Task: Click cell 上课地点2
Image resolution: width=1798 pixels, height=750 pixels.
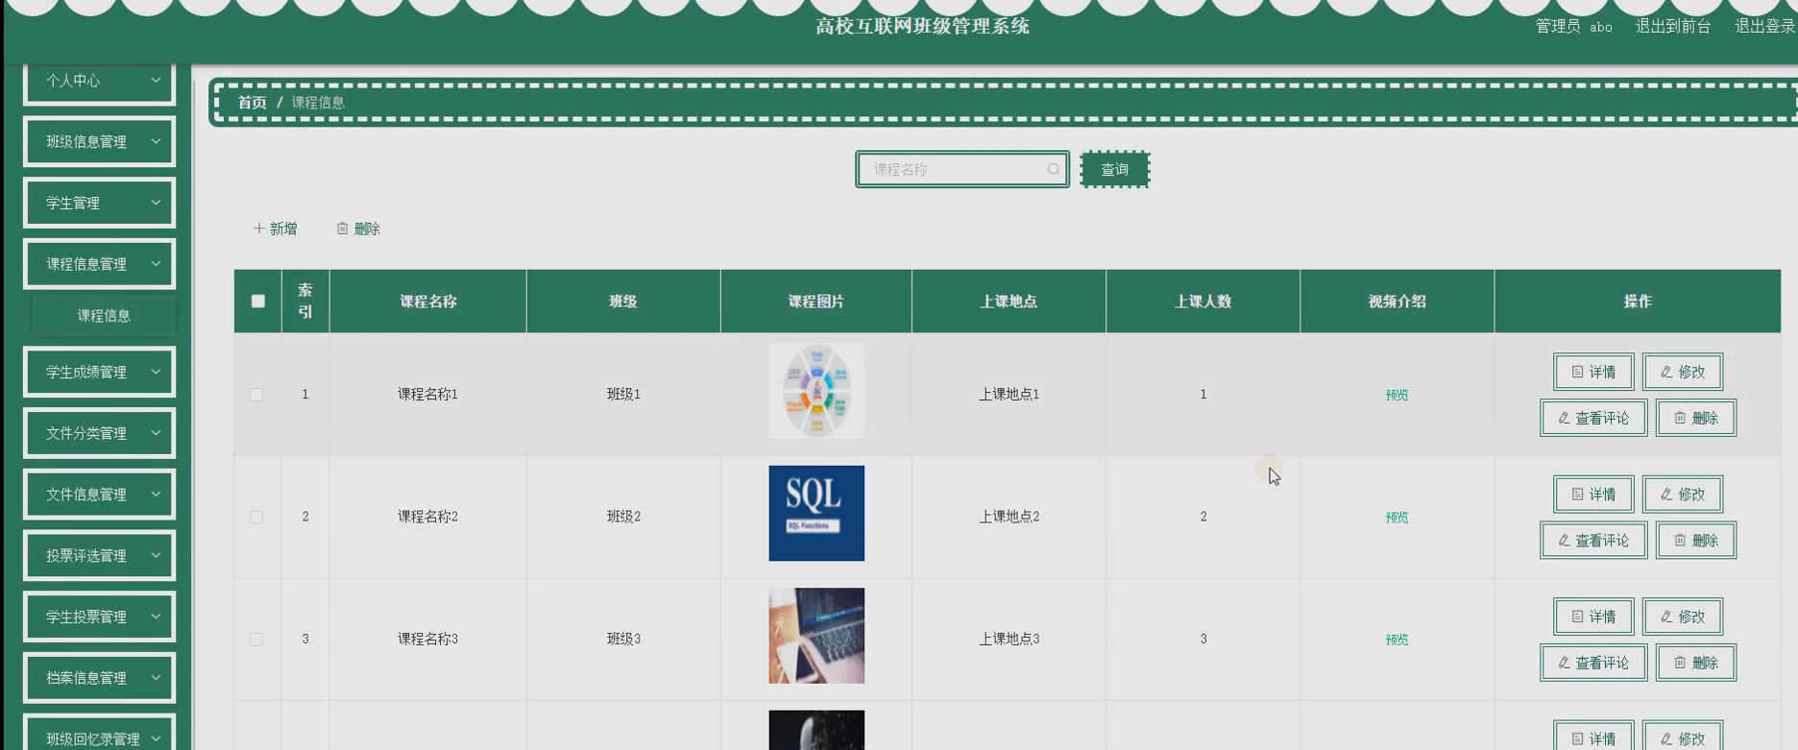Action: click(x=1009, y=517)
